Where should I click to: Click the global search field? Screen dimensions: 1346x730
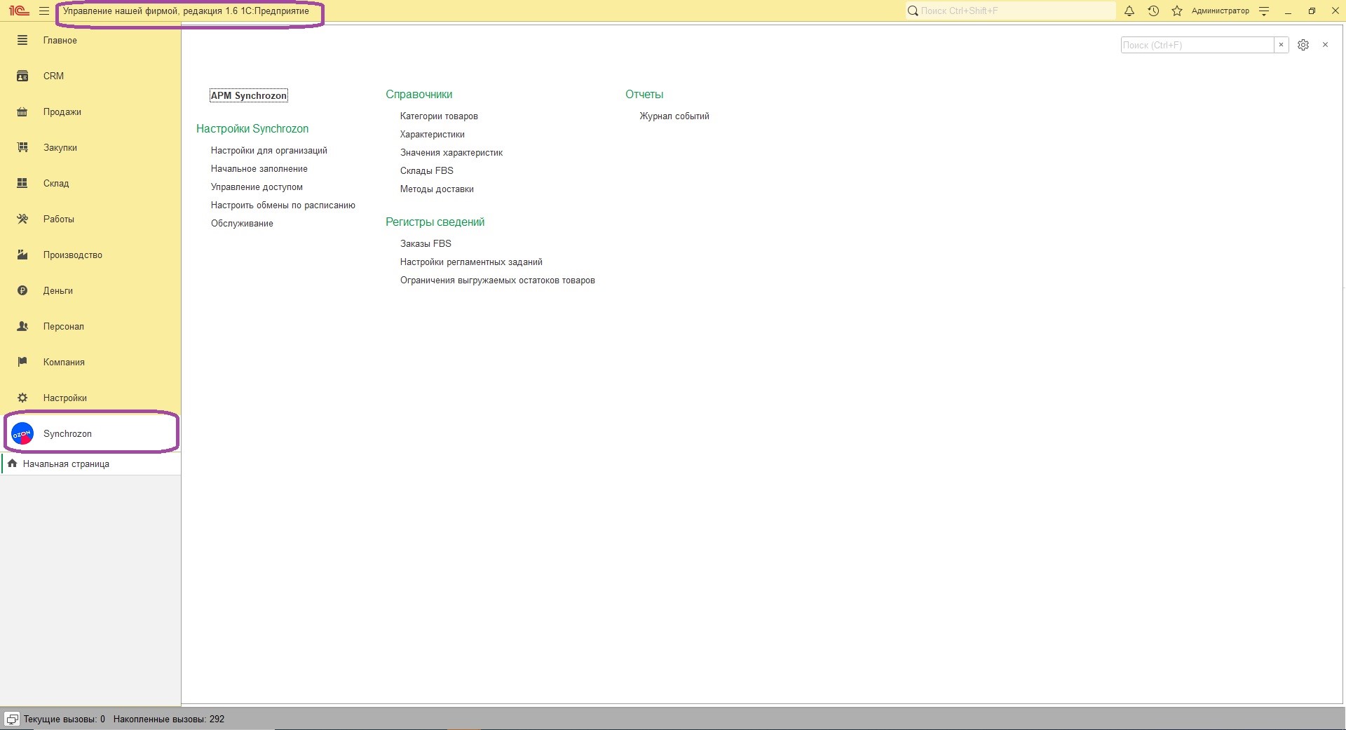[x=1013, y=11]
